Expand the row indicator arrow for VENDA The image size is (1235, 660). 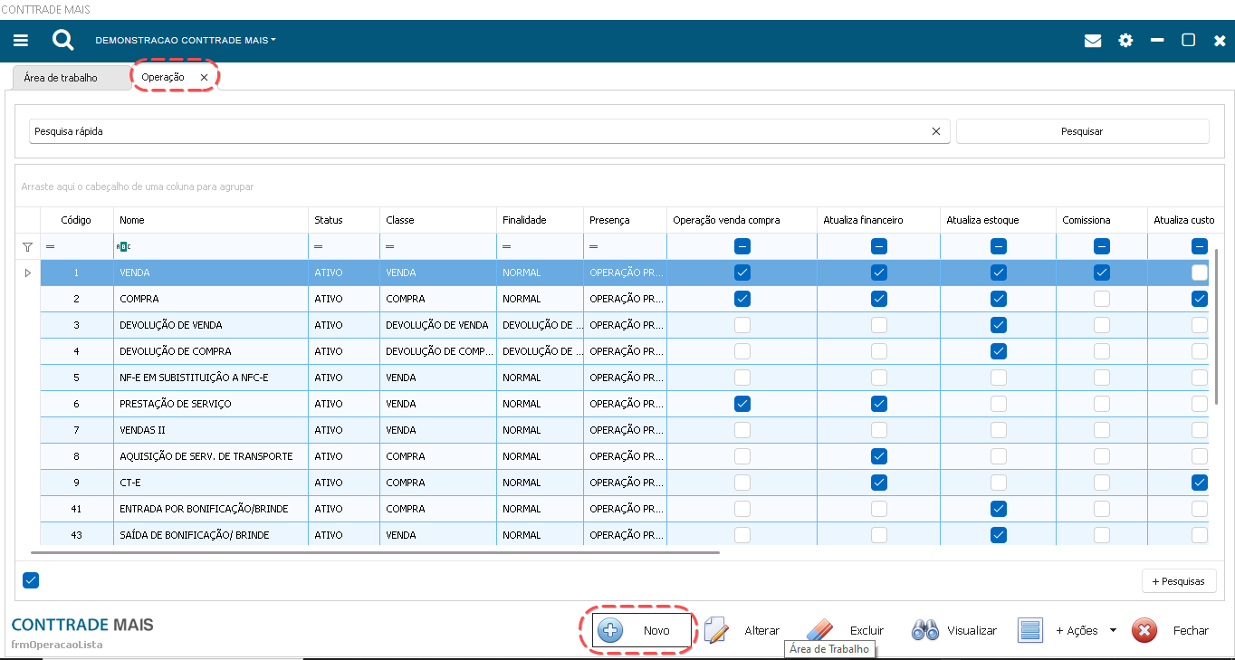point(27,273)
